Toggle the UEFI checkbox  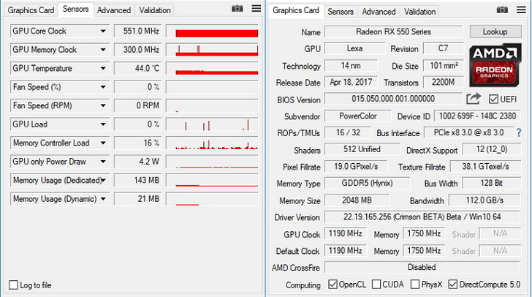click(493, 99)
